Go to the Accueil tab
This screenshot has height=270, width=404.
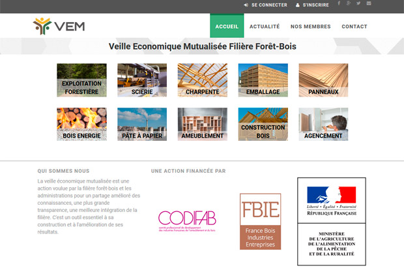coord(227,26)
